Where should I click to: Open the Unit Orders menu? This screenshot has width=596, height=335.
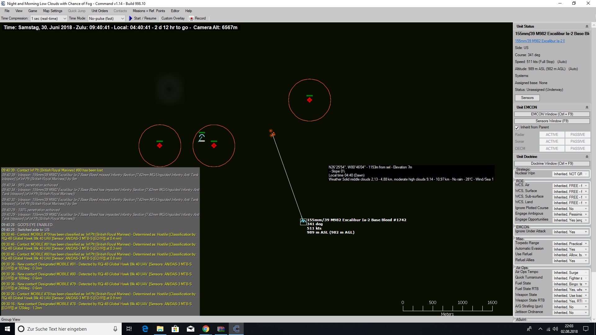coord(100,11)
